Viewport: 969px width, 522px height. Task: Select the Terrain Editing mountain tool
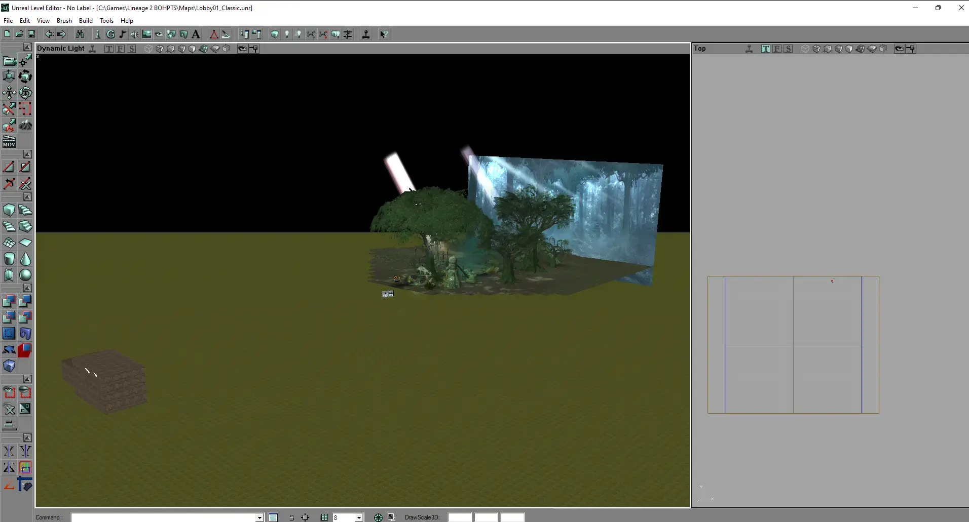pyautogui.click(x=25, y=125)
